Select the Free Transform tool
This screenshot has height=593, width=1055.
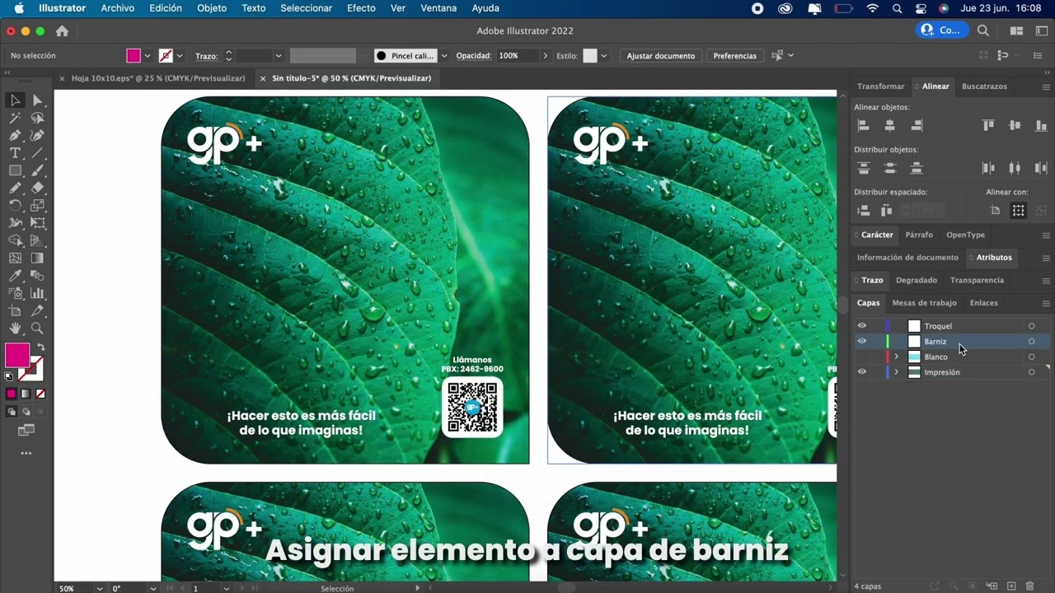pos(37,223)
